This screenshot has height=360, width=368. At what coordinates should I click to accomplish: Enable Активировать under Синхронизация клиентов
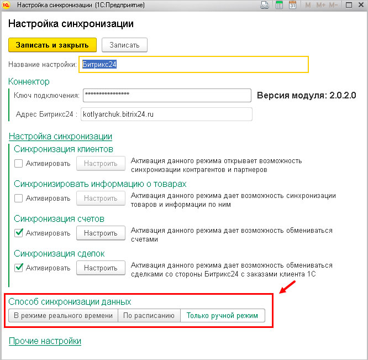tap(19, 163)
